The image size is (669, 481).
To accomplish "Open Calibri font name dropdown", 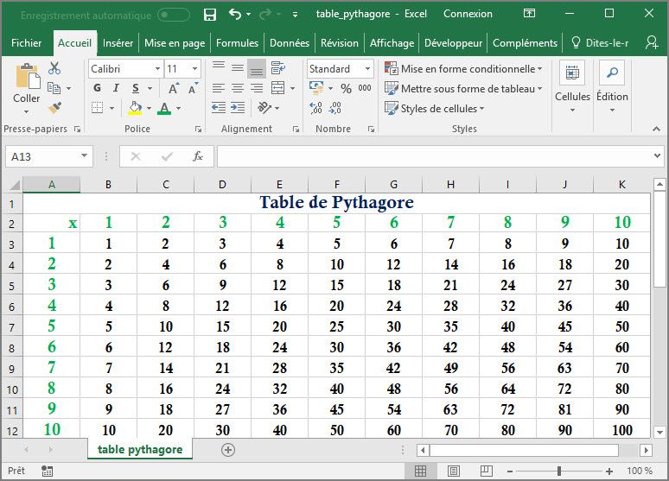I will click(x=157, y=69).
